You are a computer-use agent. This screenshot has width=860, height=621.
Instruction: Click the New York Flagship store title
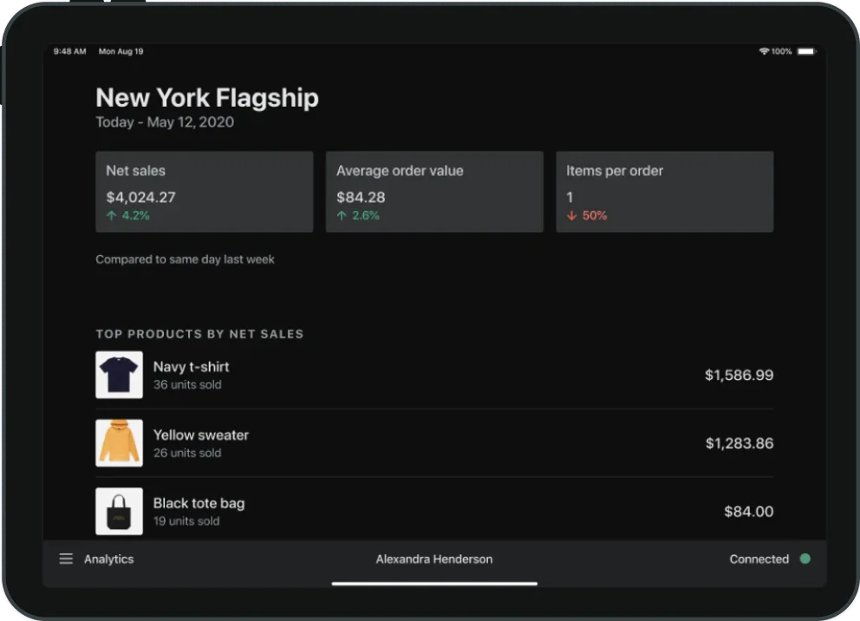coord(207,97)
